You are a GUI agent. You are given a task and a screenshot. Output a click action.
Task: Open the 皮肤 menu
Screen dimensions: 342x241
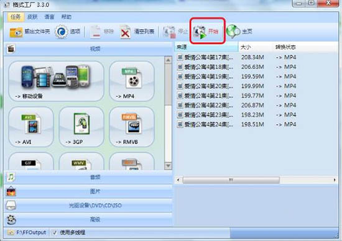32,17
